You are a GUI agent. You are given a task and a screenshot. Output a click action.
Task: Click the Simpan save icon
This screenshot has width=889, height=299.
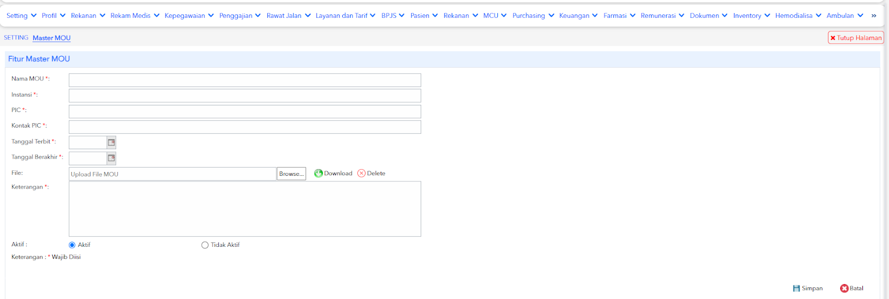pos(796,288)
